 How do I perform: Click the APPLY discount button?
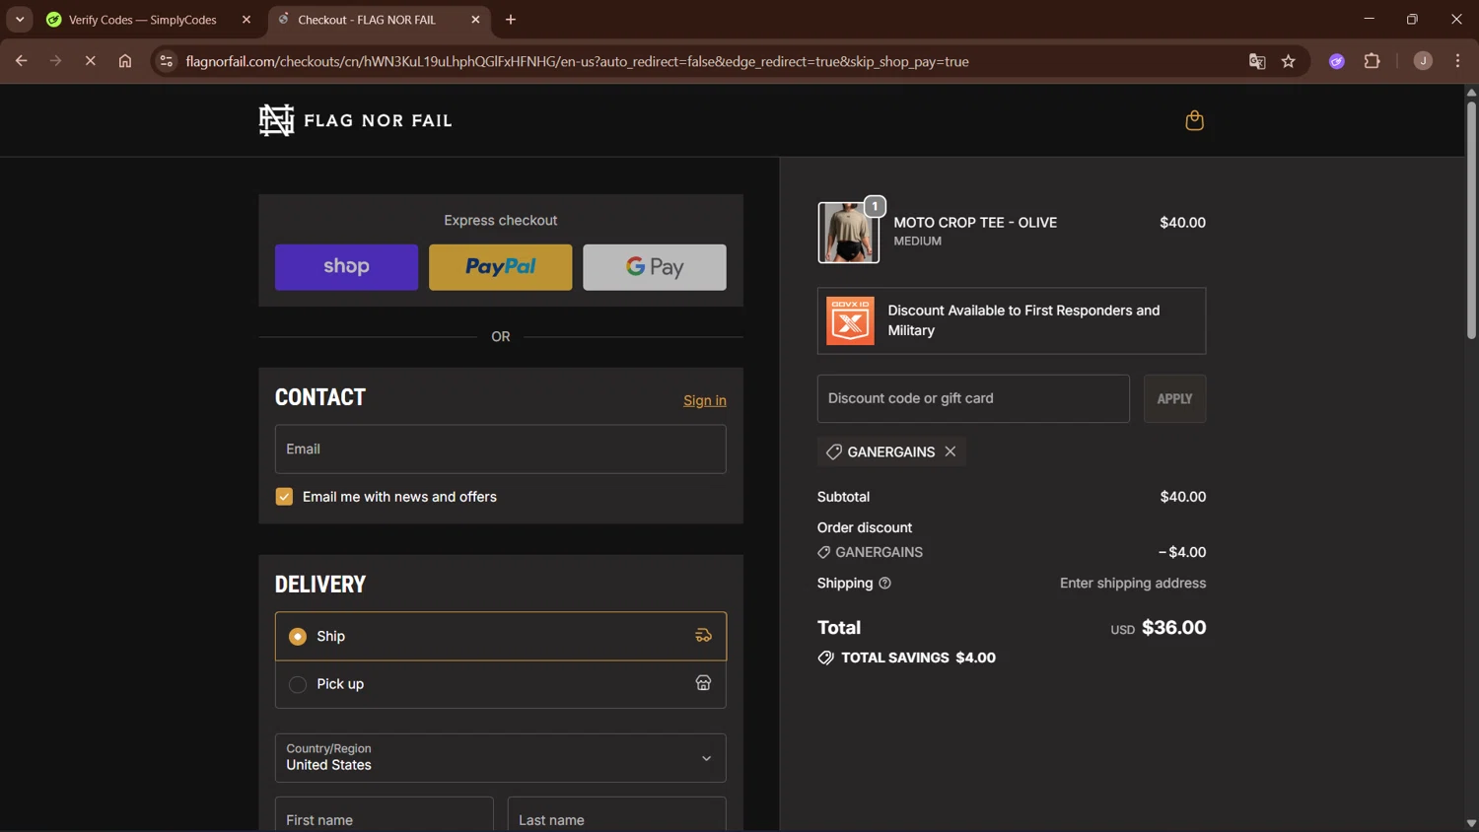coord(1174,398)
